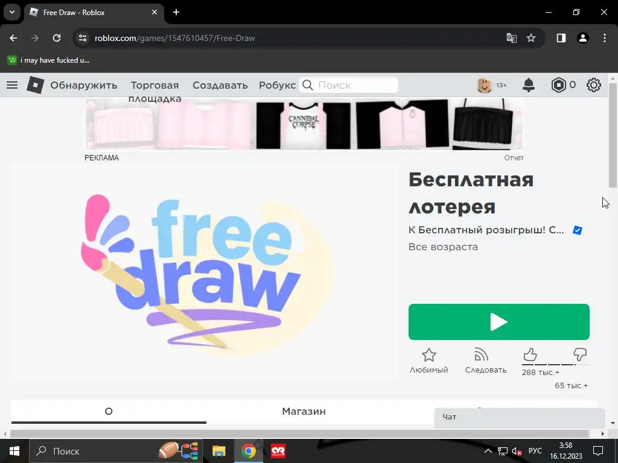Open the Roblox hamburger navigation menu
The height and width of the screenshot is (463, 618).
pos(12,85)
